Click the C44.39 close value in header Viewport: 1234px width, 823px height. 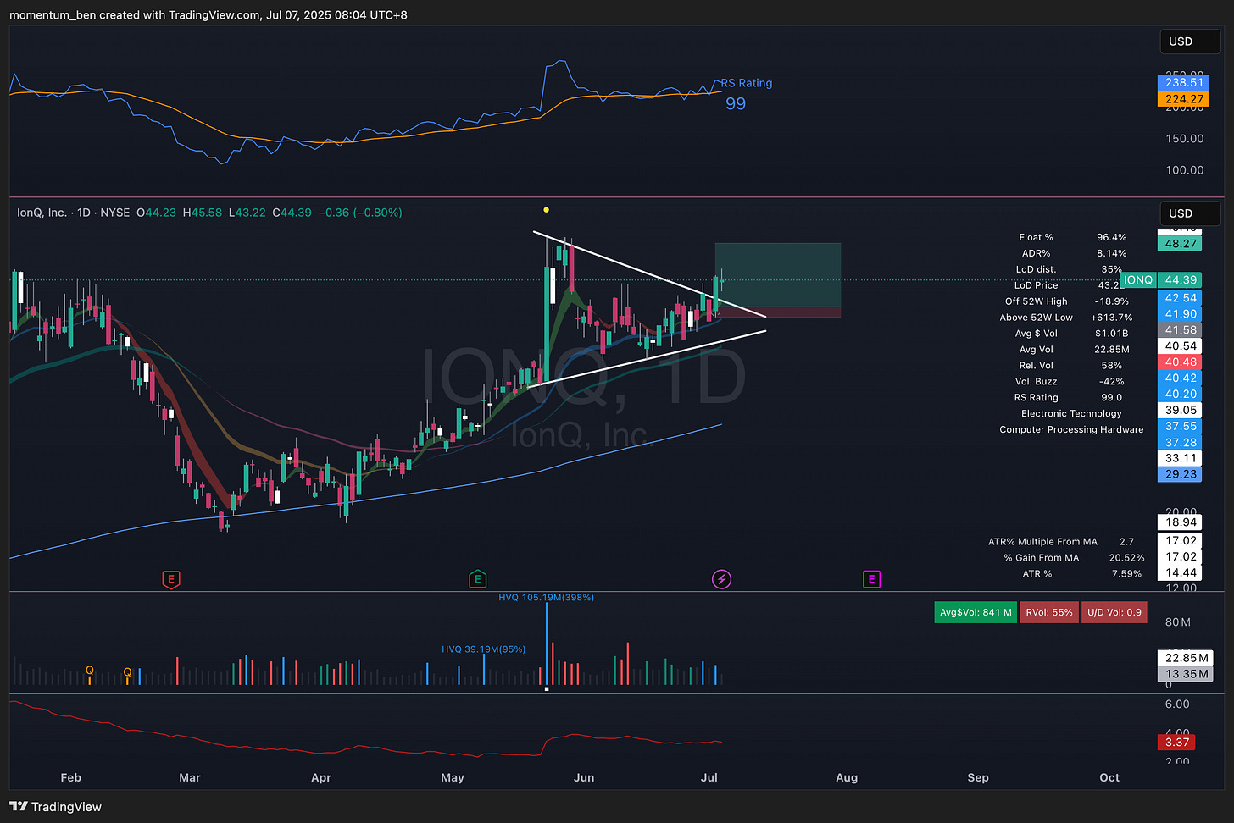(292, 213)
